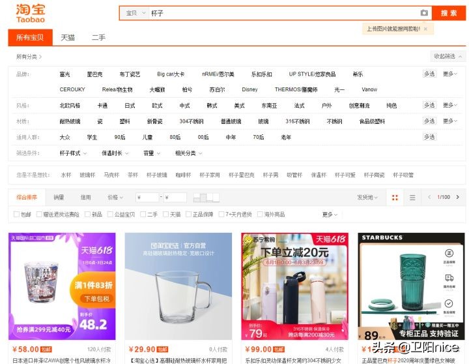Image resolution: width=469 pixels, height=364 pixels.
Task: Select the 星巴克 brand filter
Action: coord(94,74)
